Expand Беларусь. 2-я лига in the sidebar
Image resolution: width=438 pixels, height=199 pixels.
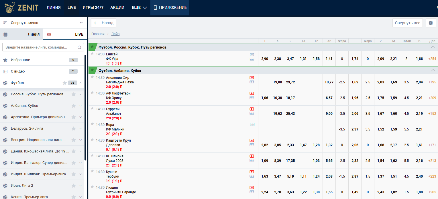click(x=80, y=128)
